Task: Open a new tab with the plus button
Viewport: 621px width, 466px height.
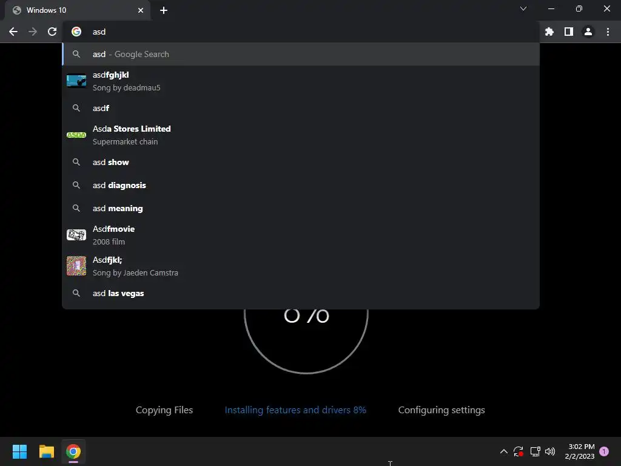Action: (x=164, y=10)
